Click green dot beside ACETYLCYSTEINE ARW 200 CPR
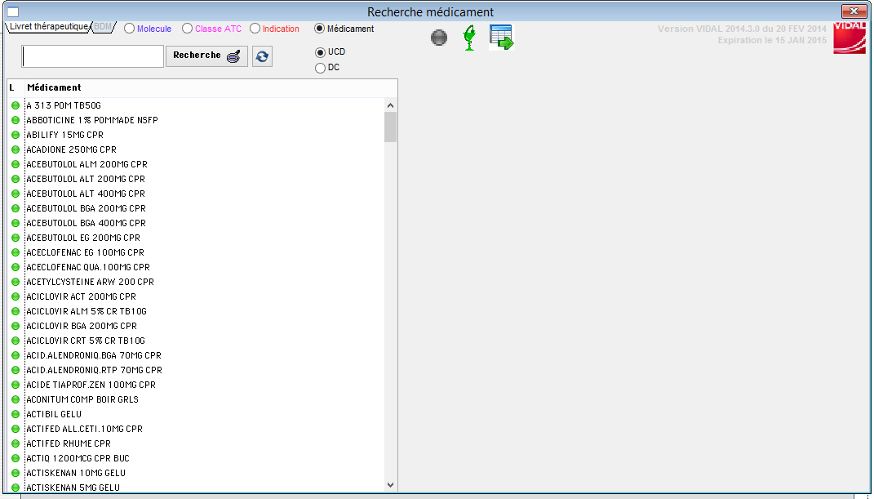Viewport: 874px width, 499px height. 16,282
